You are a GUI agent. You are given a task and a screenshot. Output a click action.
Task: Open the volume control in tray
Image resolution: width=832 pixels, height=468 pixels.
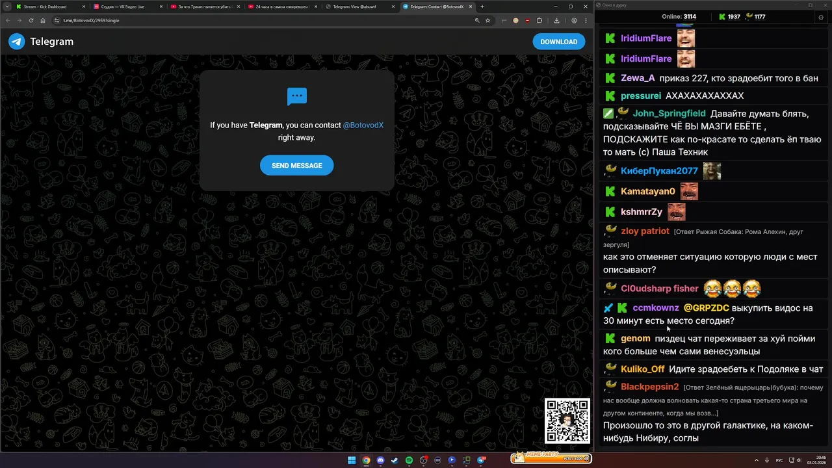click(800, 460)
